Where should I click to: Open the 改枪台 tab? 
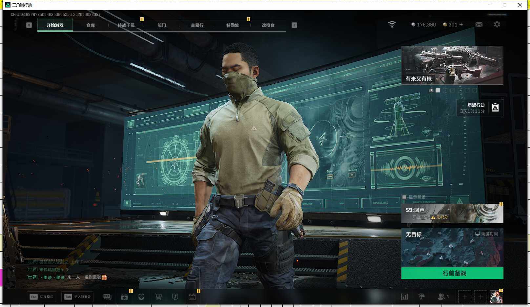click(x=268, y=25)
